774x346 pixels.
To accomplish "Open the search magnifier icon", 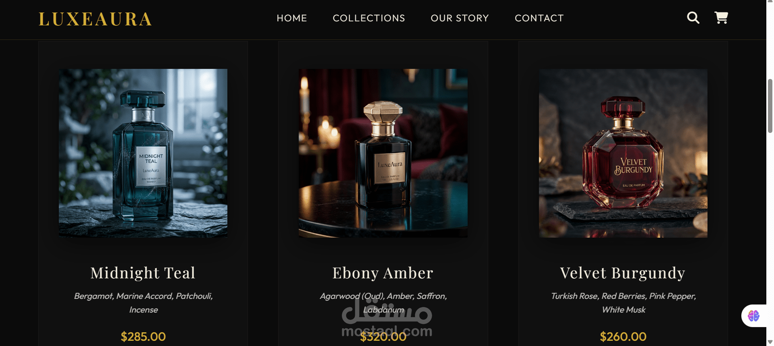I will point(693,18).
